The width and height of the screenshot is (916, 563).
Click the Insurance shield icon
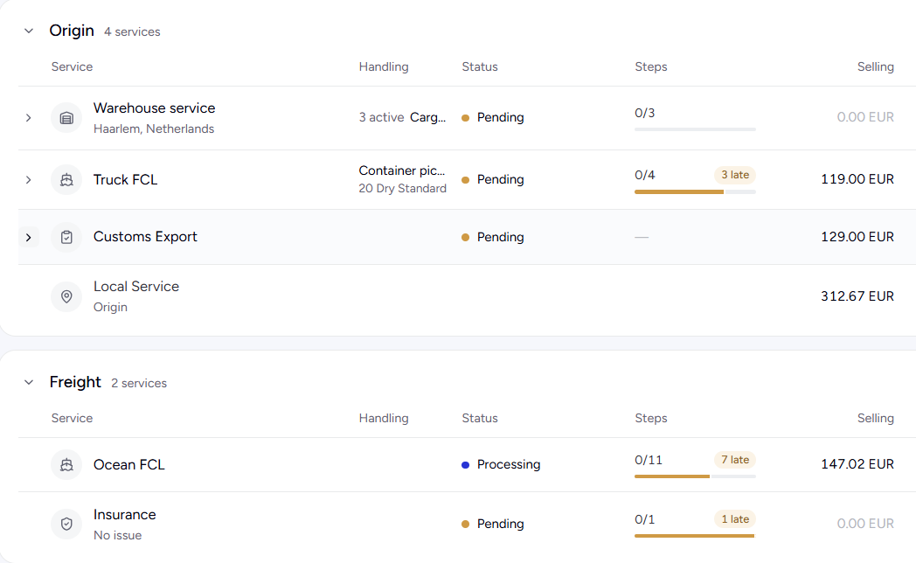coord(66,524)
